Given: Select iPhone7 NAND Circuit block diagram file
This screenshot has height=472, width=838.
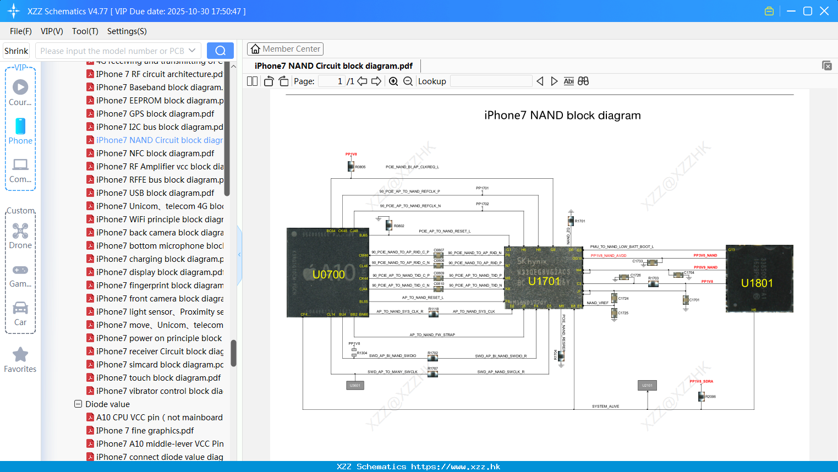Looking at the screenshot, I should [155, 140].
